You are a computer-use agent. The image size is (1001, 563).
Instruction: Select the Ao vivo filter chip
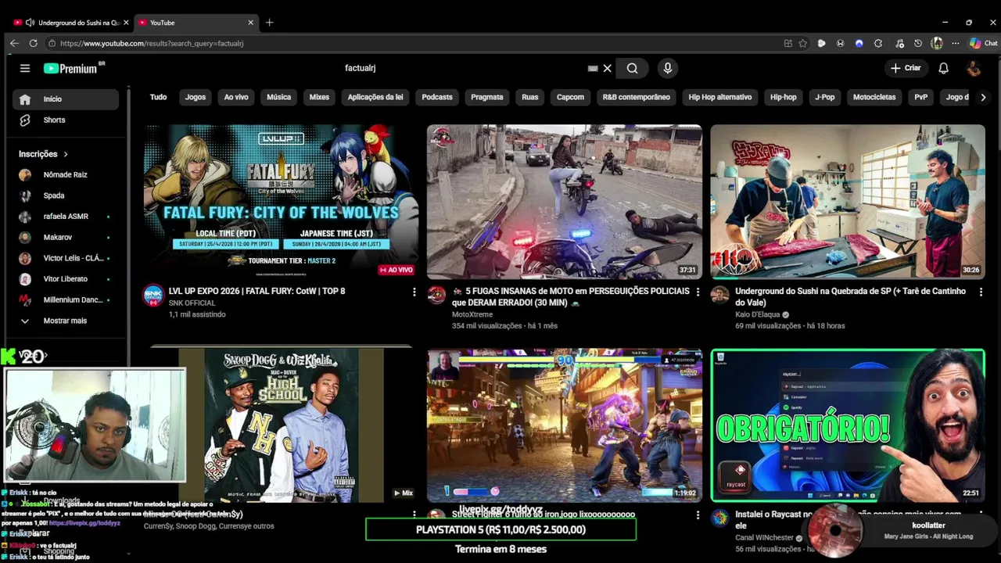pyautogui.click(x=236, y=97)
